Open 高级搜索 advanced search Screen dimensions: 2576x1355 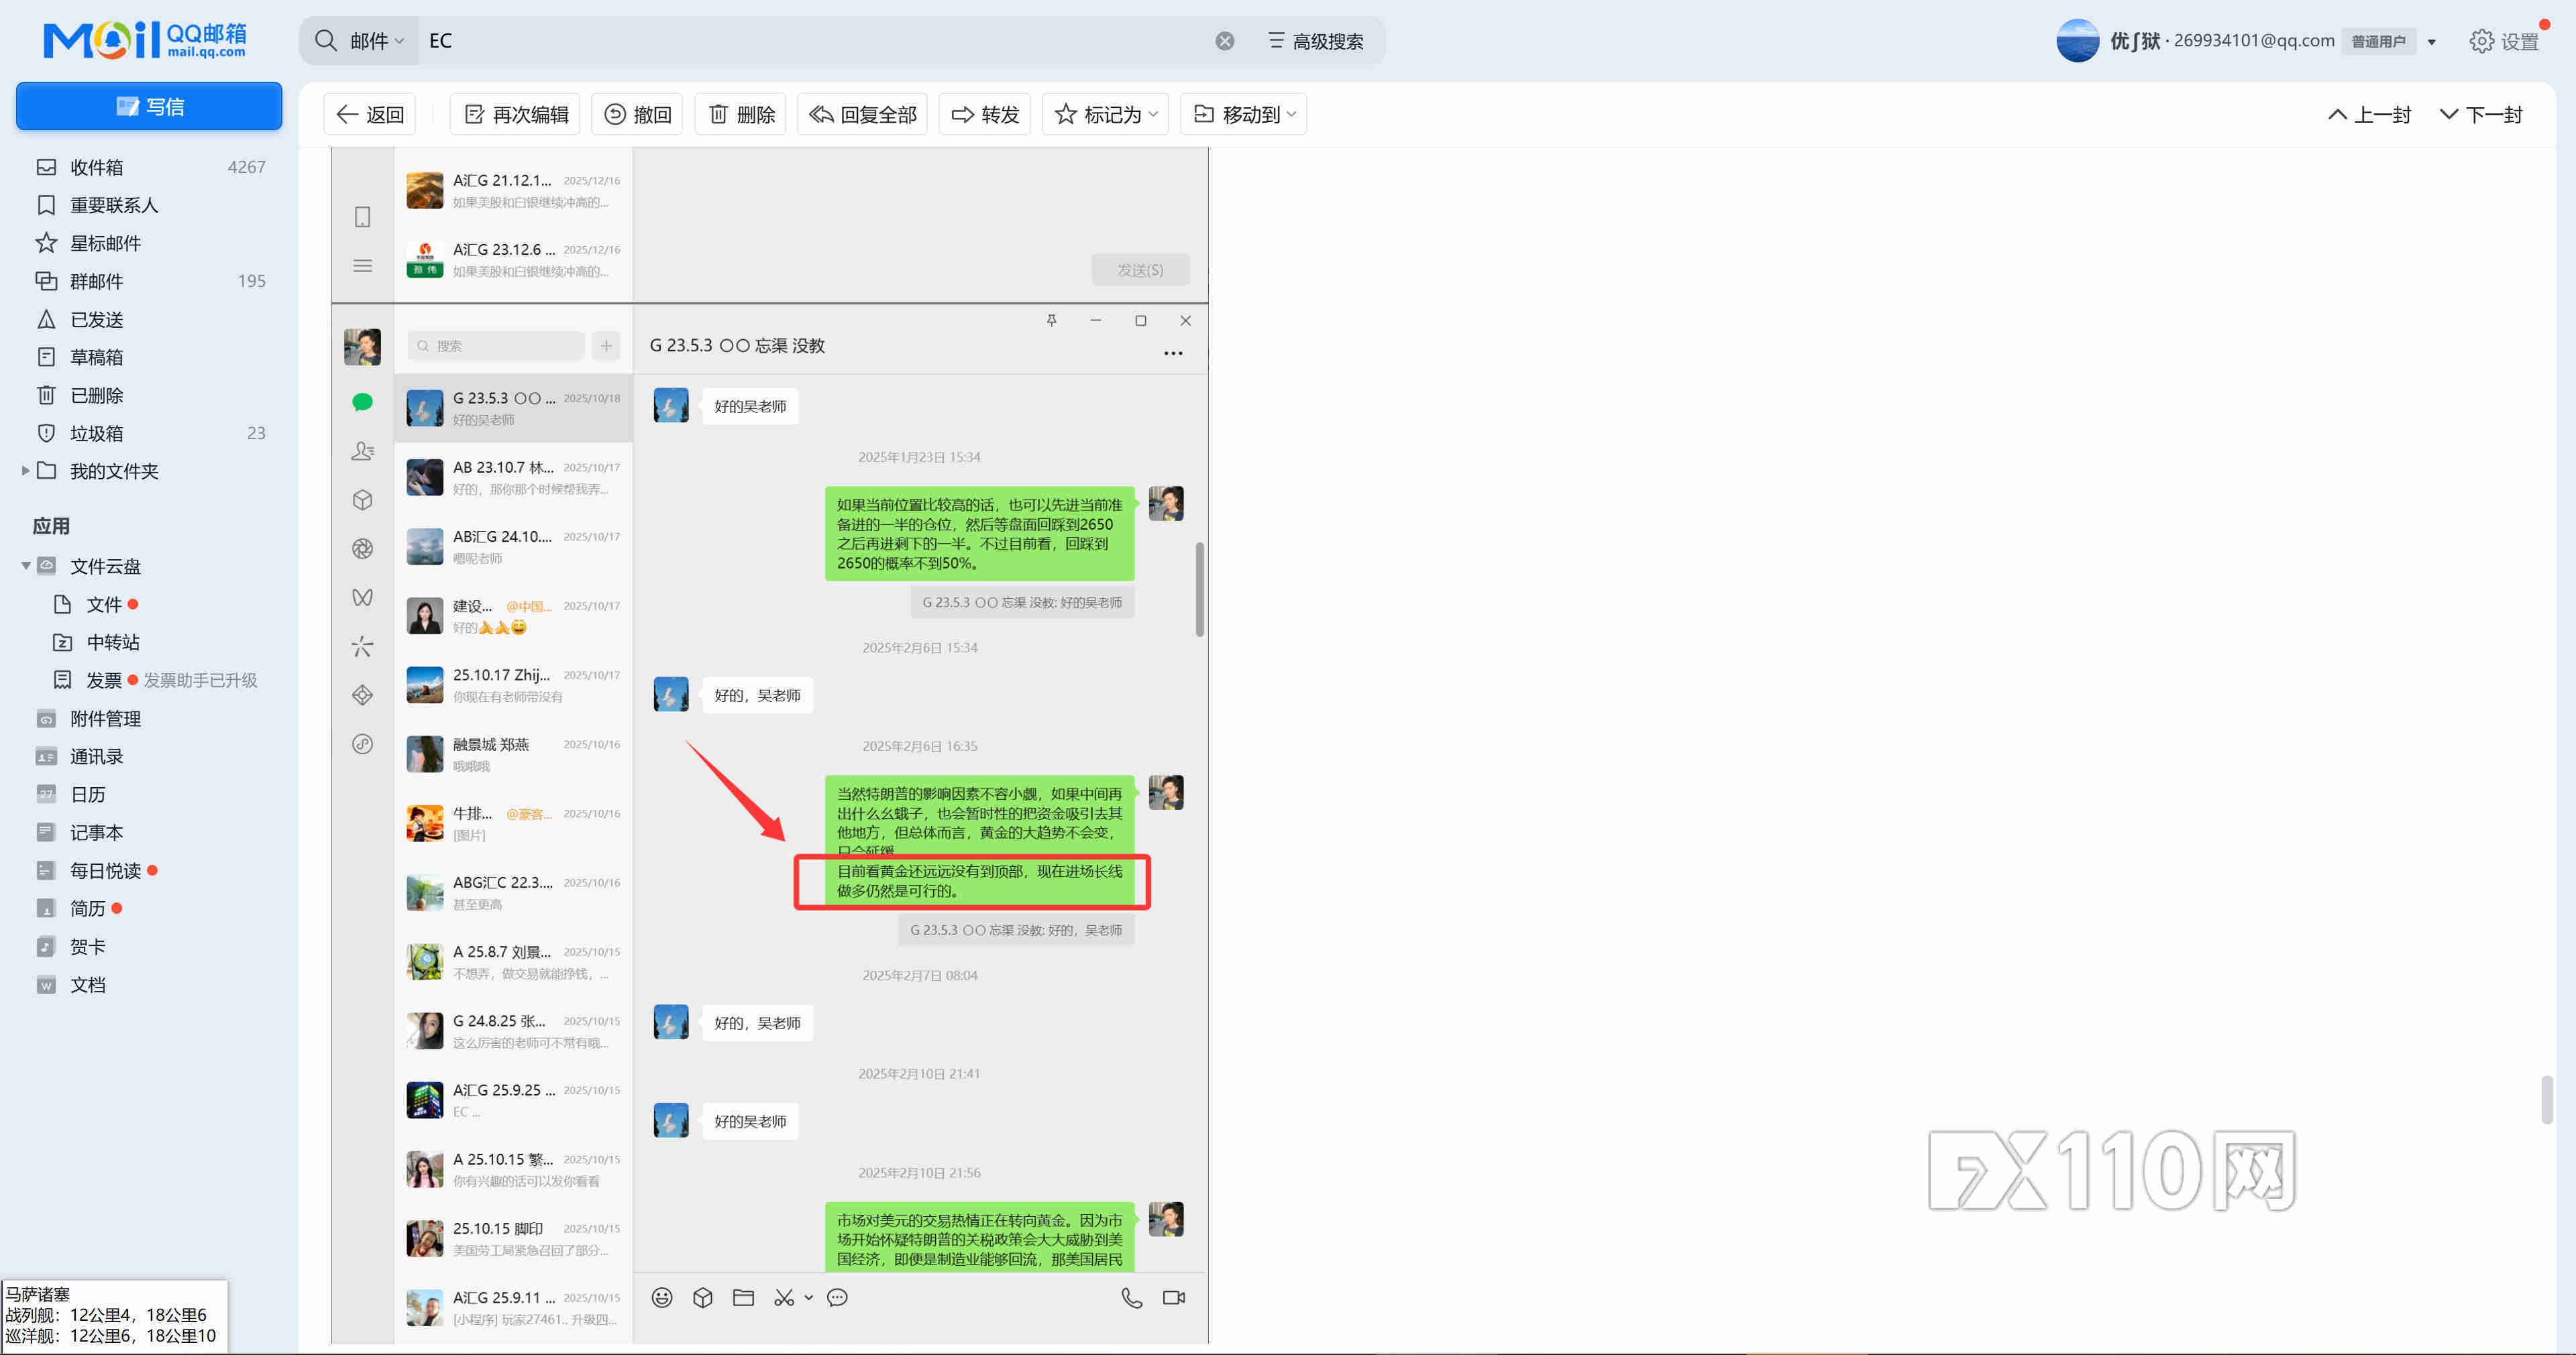[1315, 41]
